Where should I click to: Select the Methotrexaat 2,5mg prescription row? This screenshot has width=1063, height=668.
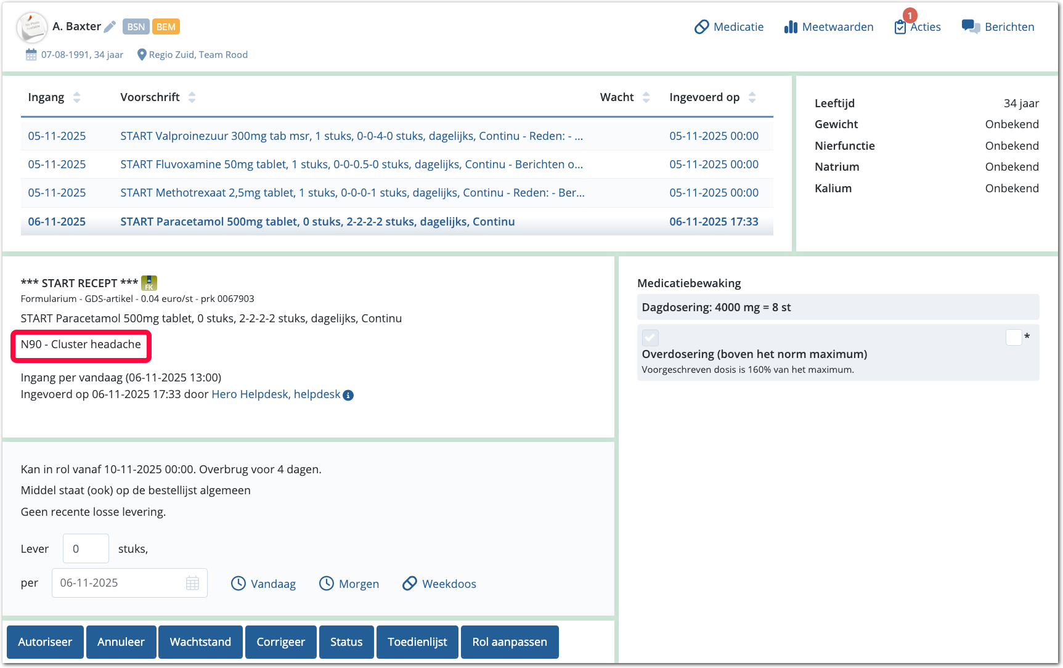(x=352, y=193)
